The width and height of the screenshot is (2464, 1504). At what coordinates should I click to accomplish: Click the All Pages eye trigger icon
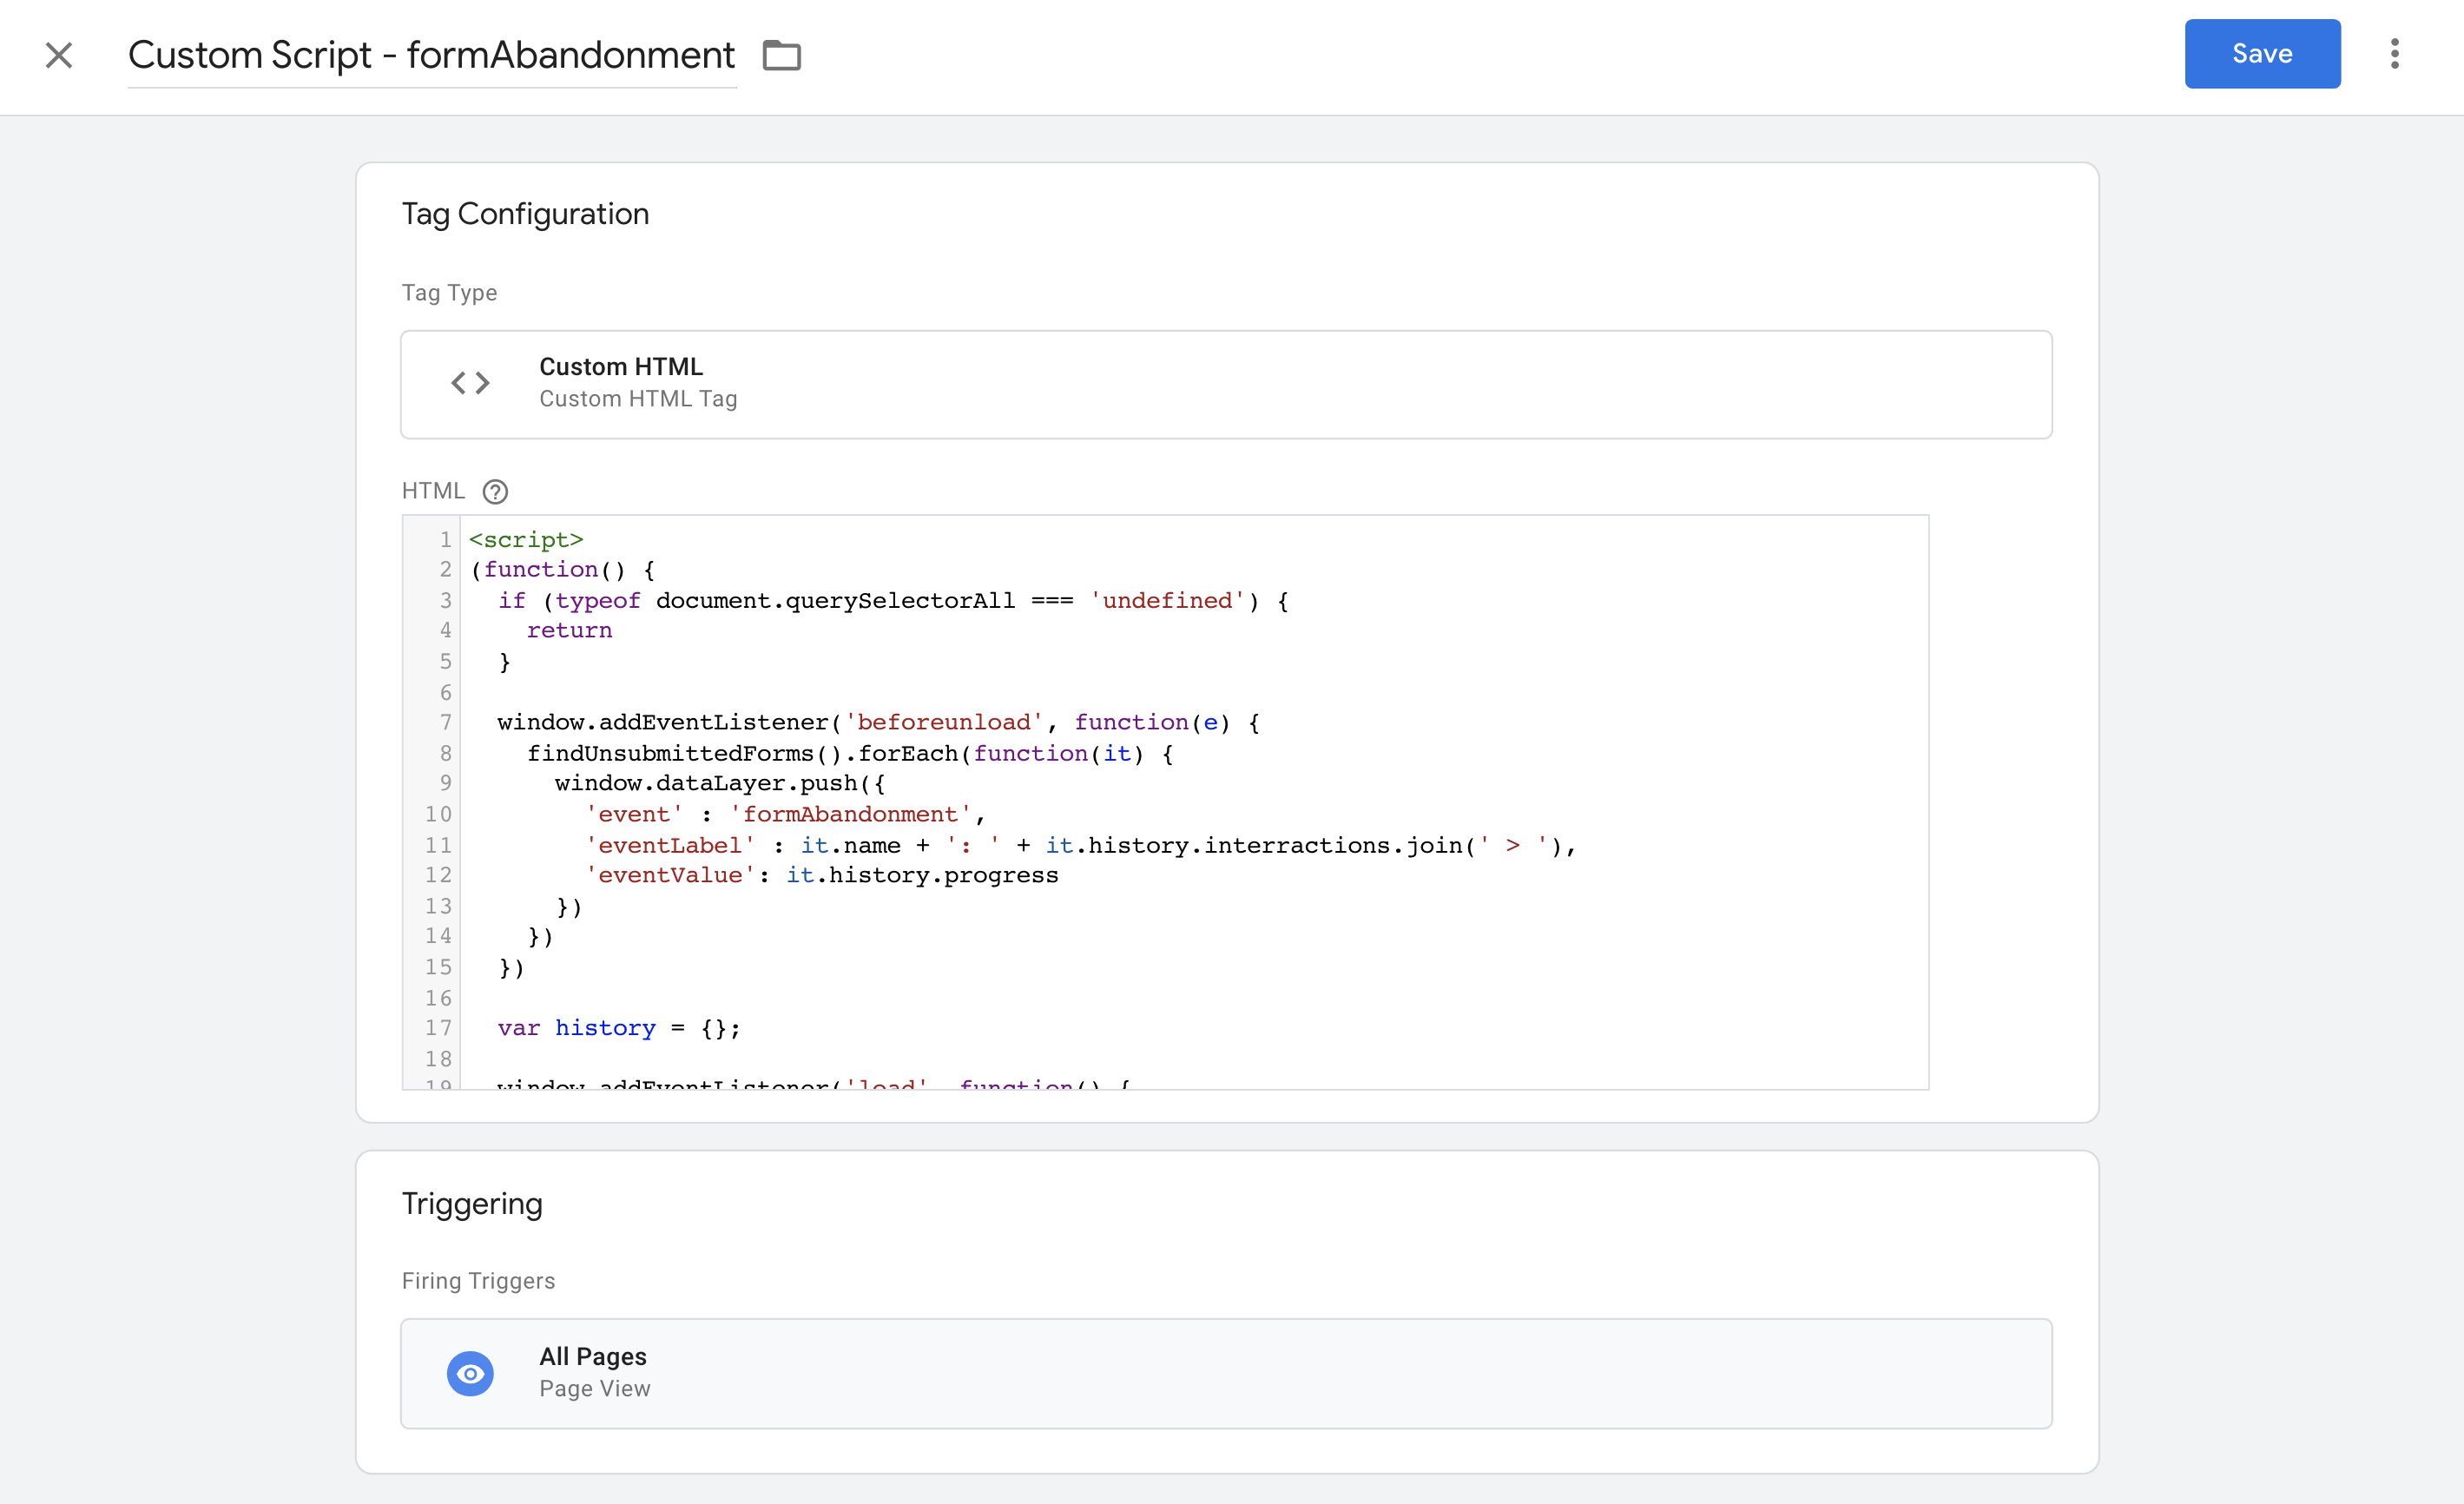470,1373
